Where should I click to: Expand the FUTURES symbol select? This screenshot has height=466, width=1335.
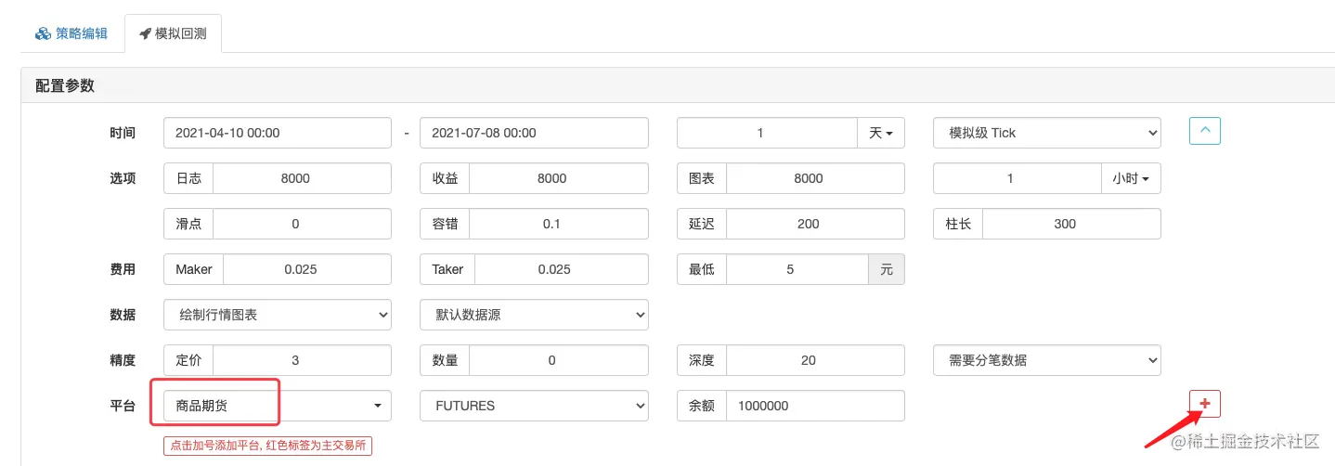pyautogui.click(x=534, y=406)
